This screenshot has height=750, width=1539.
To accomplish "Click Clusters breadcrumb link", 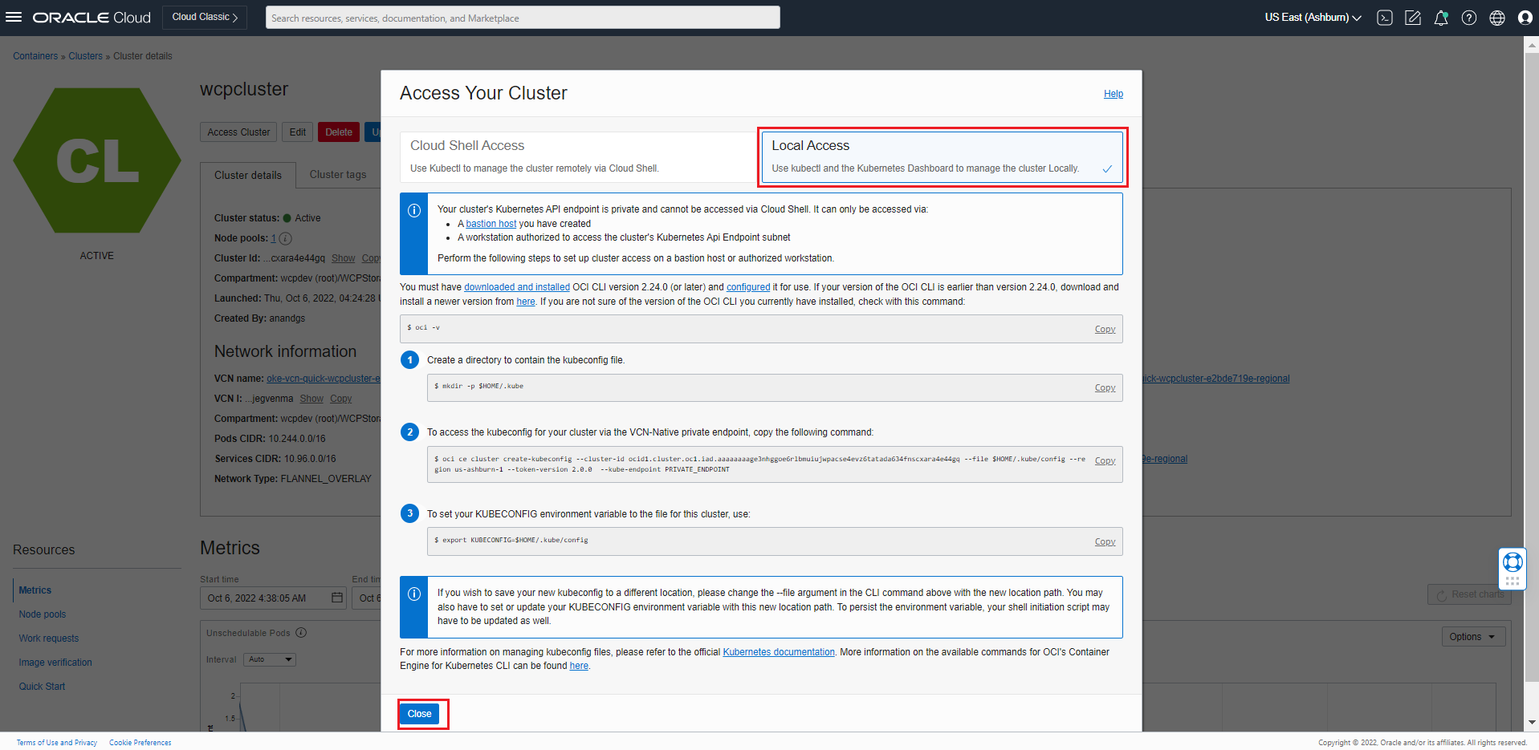I will (x=85, y=56).
